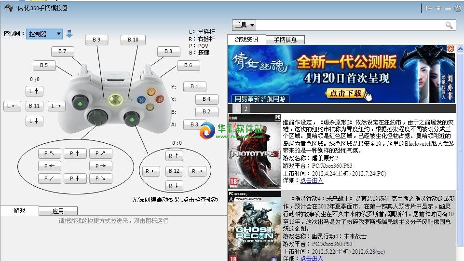Click the pin-to-side icon in title bar

(x=428, y=8)
